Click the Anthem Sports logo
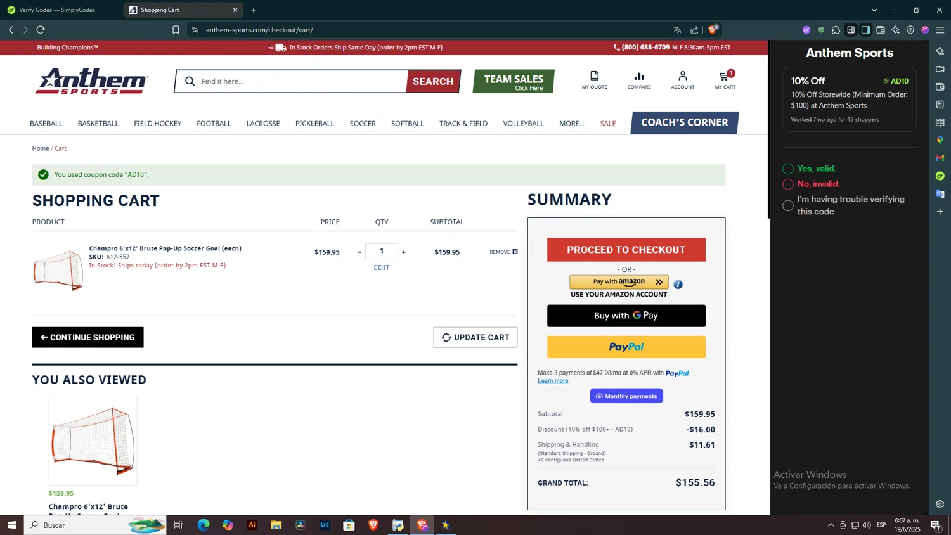This screenshot has height=535, width=951. [92, 81]
